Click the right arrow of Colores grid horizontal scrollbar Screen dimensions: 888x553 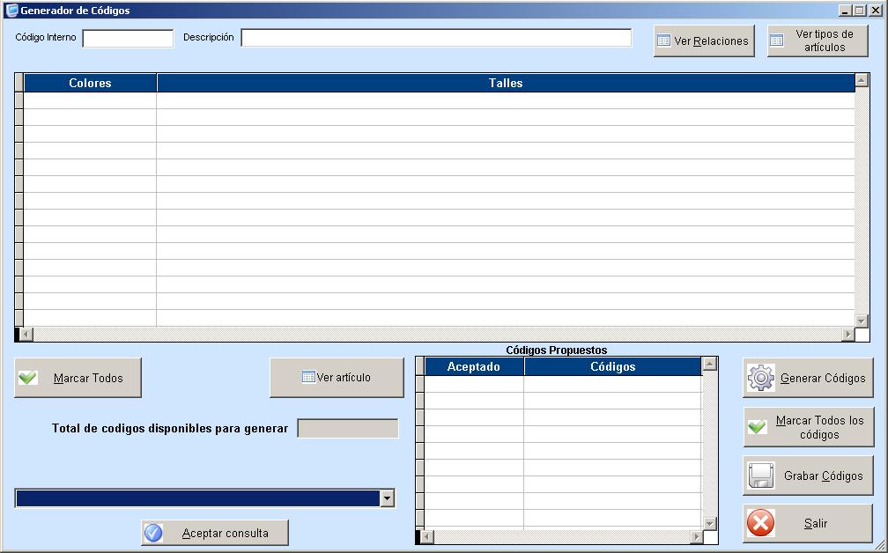pyautogui.click(x=848, y=335)
